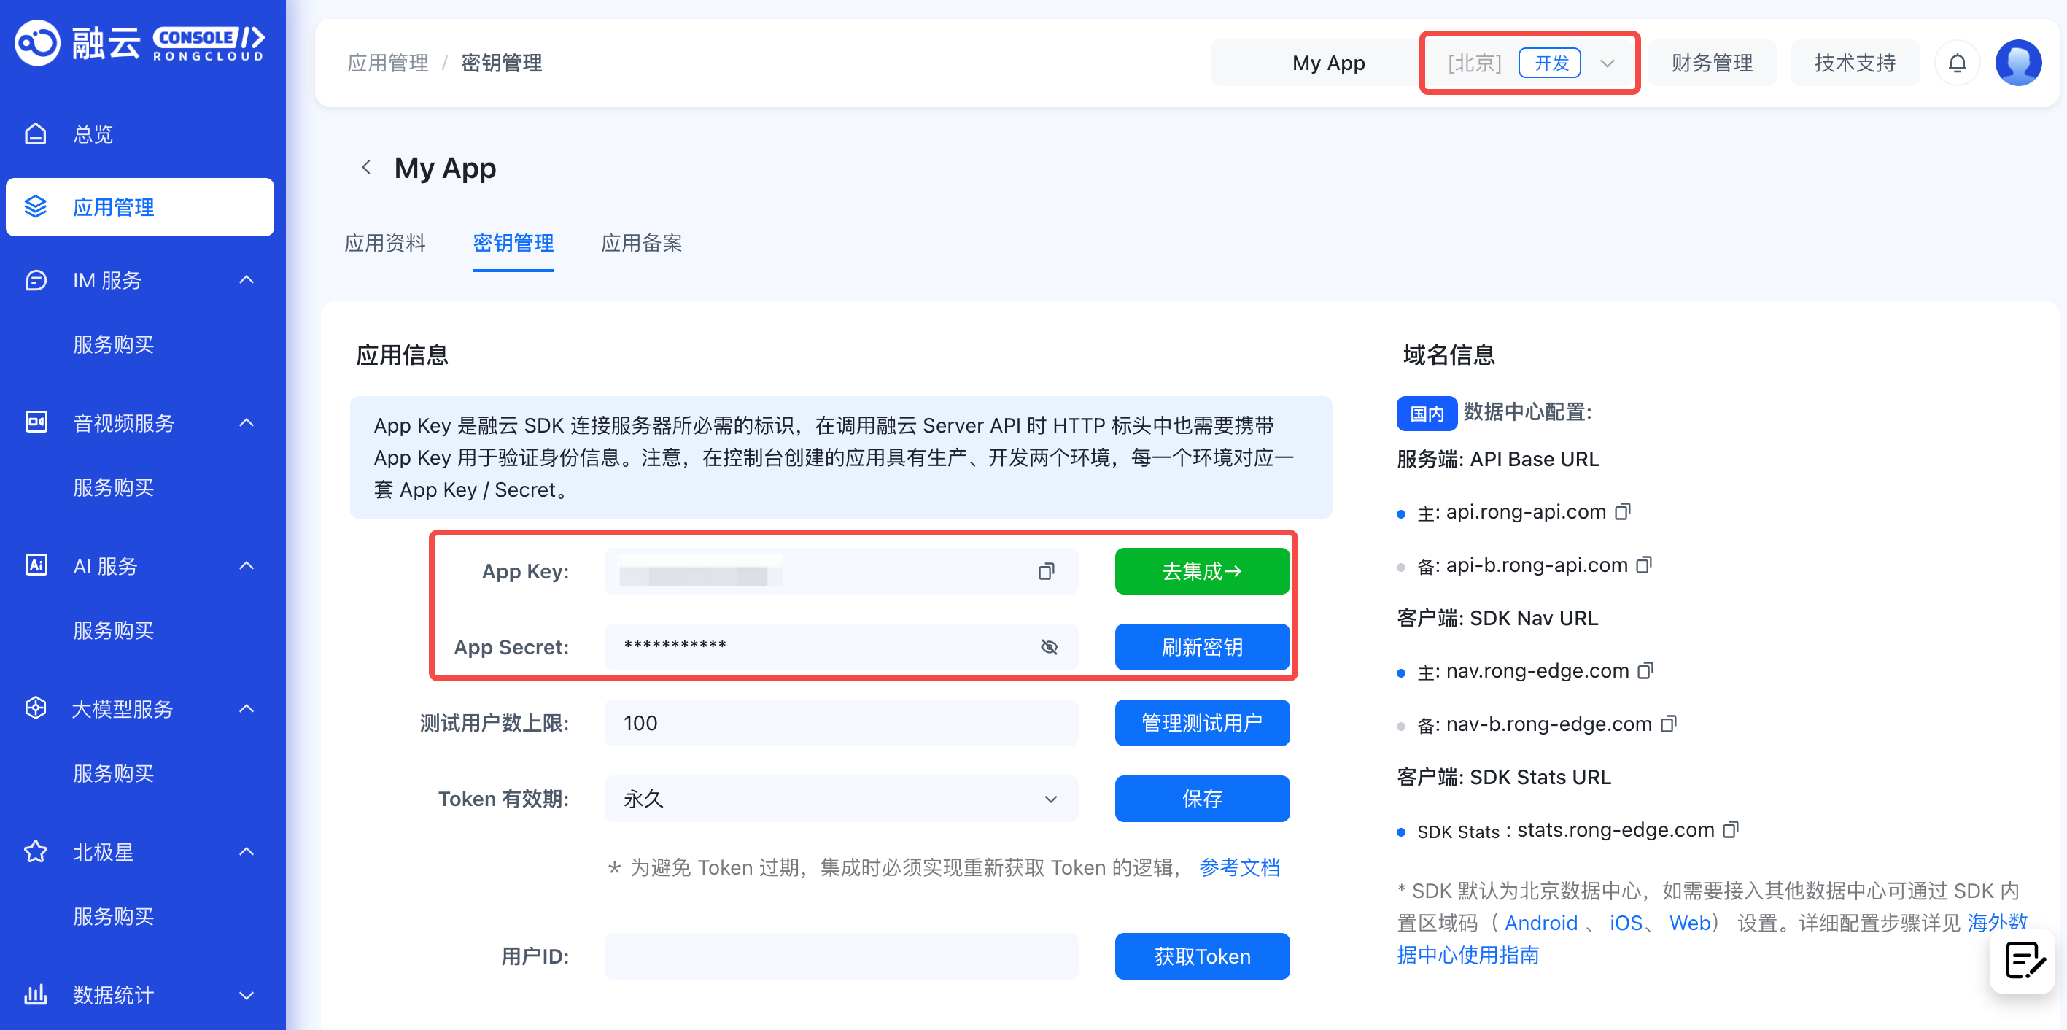Image resolution: width=2067 pixels, height=1030 pixels.
Task: Click the 去集成 green button
Action: click(1202, 572)
